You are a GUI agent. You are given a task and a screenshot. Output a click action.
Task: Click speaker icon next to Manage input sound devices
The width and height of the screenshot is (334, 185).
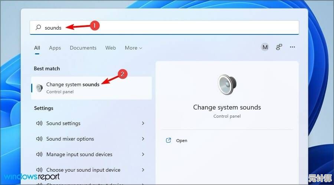[x=39, y=155]
